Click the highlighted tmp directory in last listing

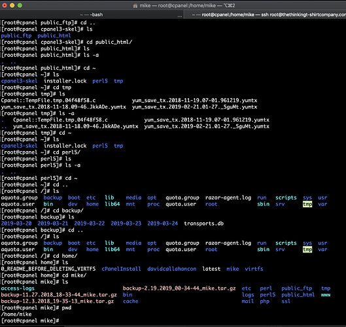[x=307, y=250]
